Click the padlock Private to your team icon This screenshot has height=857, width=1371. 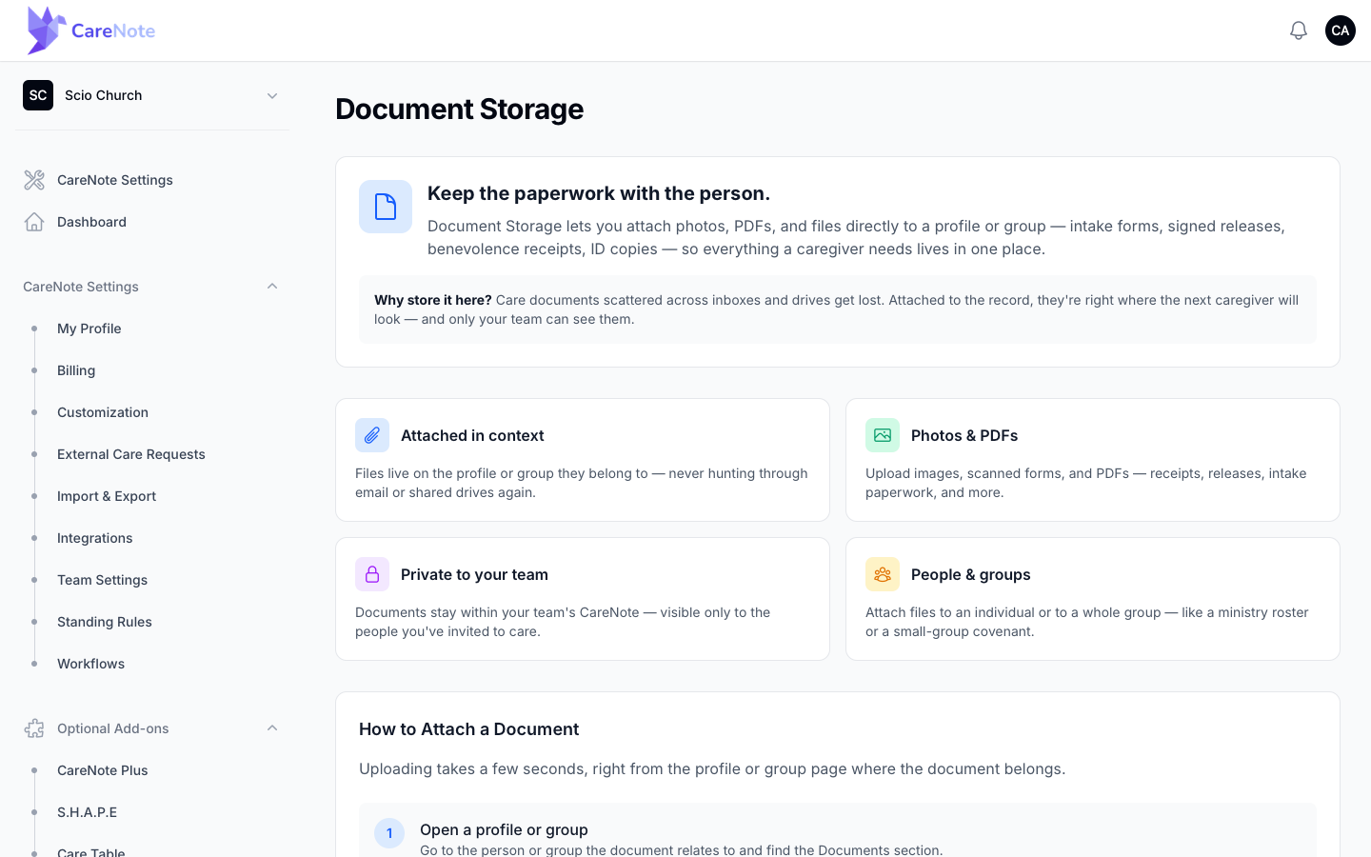(372, 574)
